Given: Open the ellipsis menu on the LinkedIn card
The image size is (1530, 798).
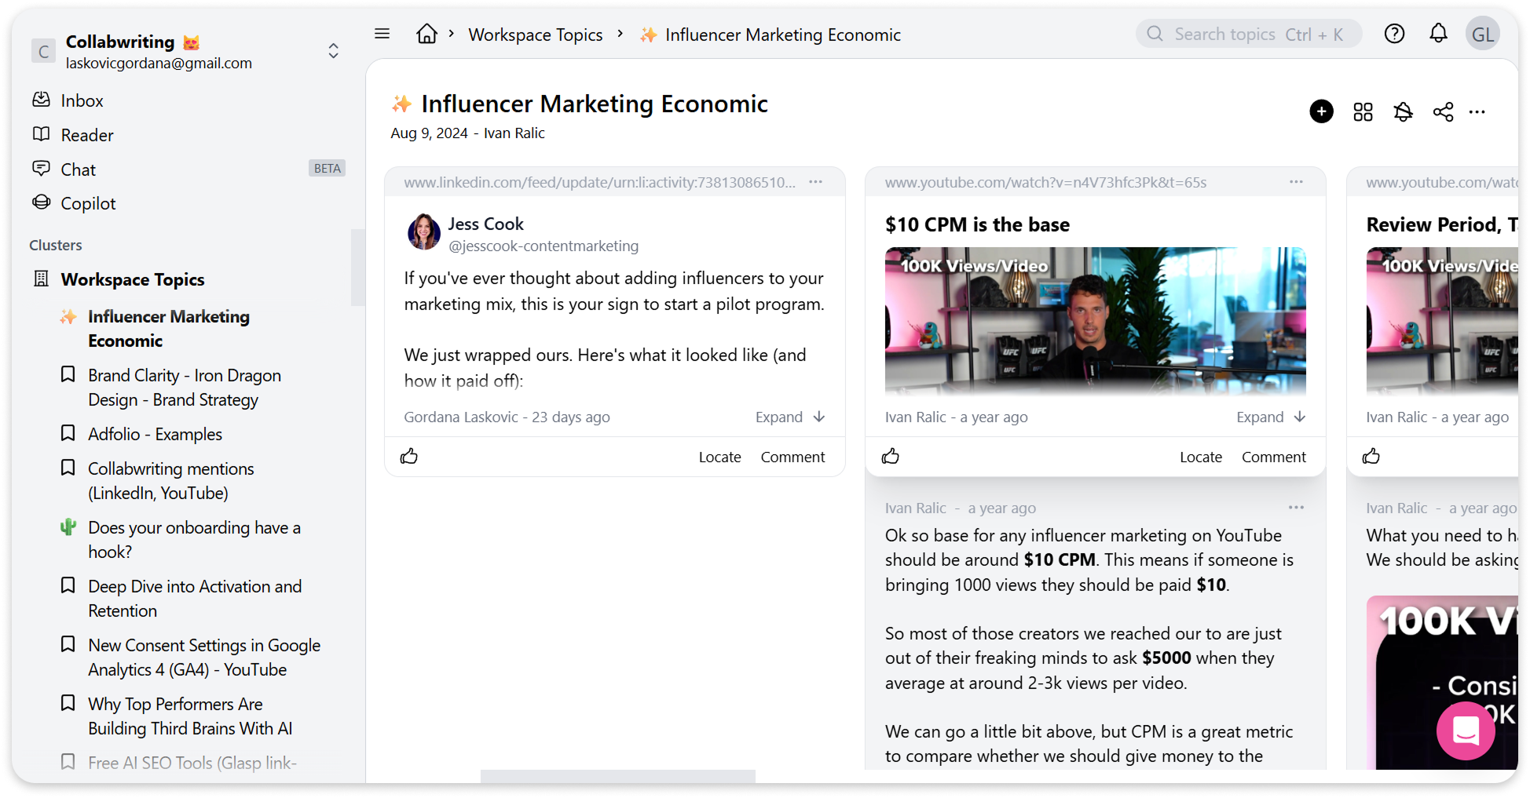Looking at the screenshot, I should pyautogui.click(x=814, y=181).
